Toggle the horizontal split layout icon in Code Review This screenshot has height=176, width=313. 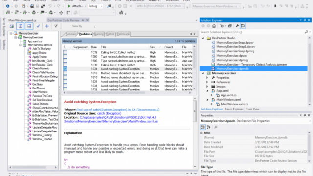(x=29, y=26)
